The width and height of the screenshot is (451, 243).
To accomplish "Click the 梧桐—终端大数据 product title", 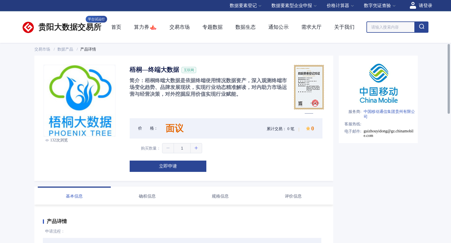I will click(154, 70).
